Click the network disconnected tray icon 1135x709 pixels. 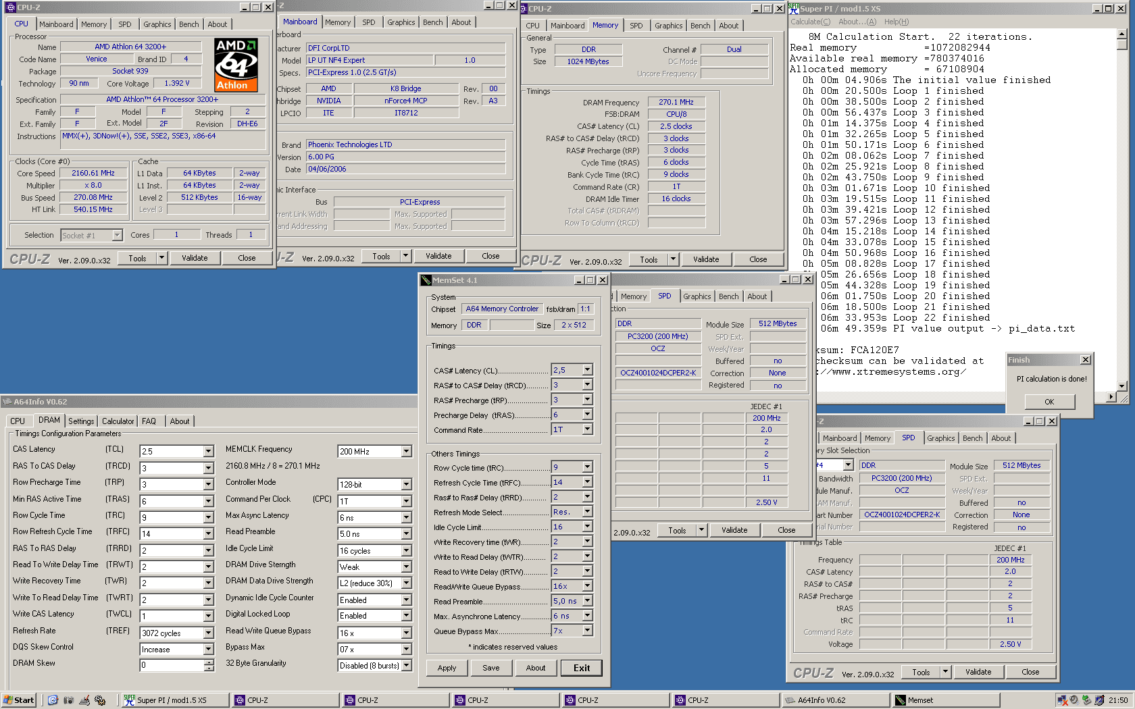coord(1062,700)
